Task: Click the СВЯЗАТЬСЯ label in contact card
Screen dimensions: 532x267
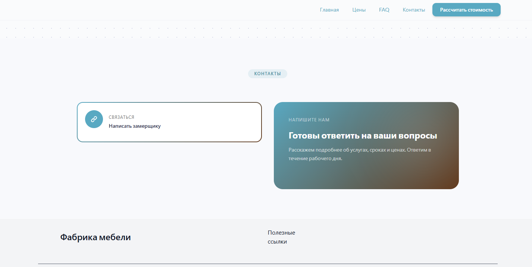Action: click(x=121, y=117)
